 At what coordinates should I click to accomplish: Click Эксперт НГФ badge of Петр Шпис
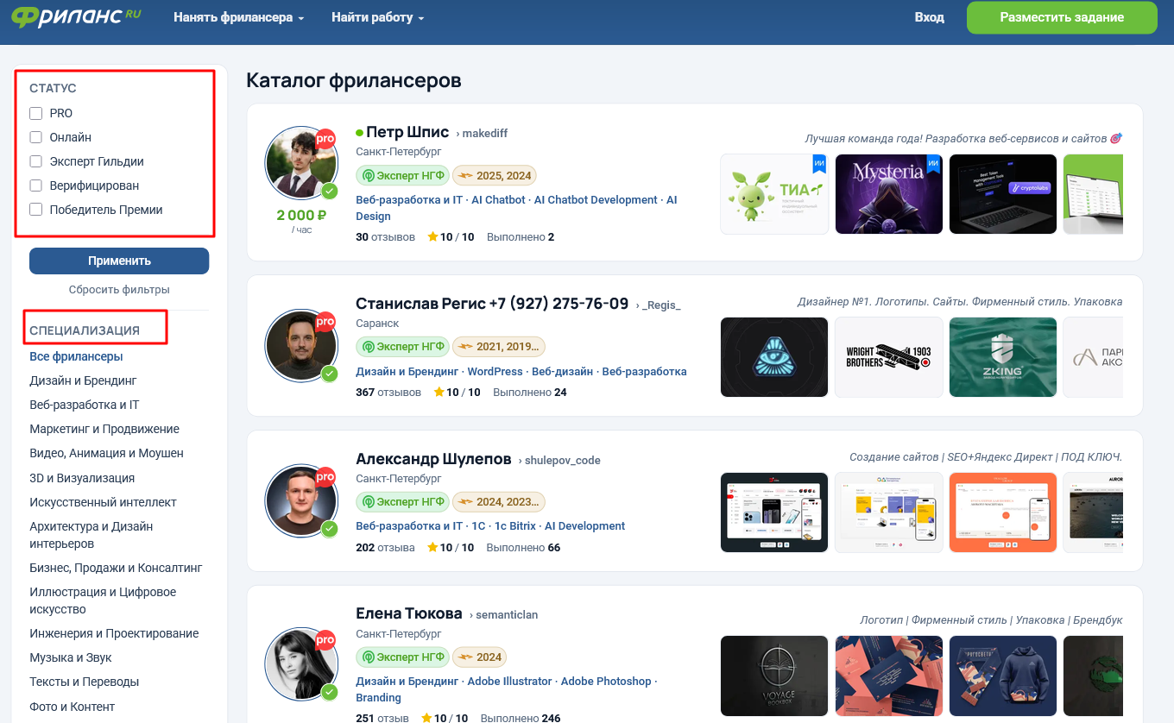coord(402,175)
